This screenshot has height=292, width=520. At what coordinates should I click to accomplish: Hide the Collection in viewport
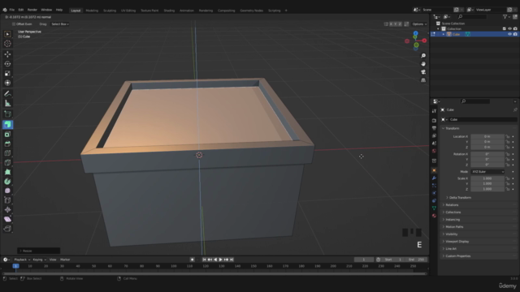pos(509,29)
